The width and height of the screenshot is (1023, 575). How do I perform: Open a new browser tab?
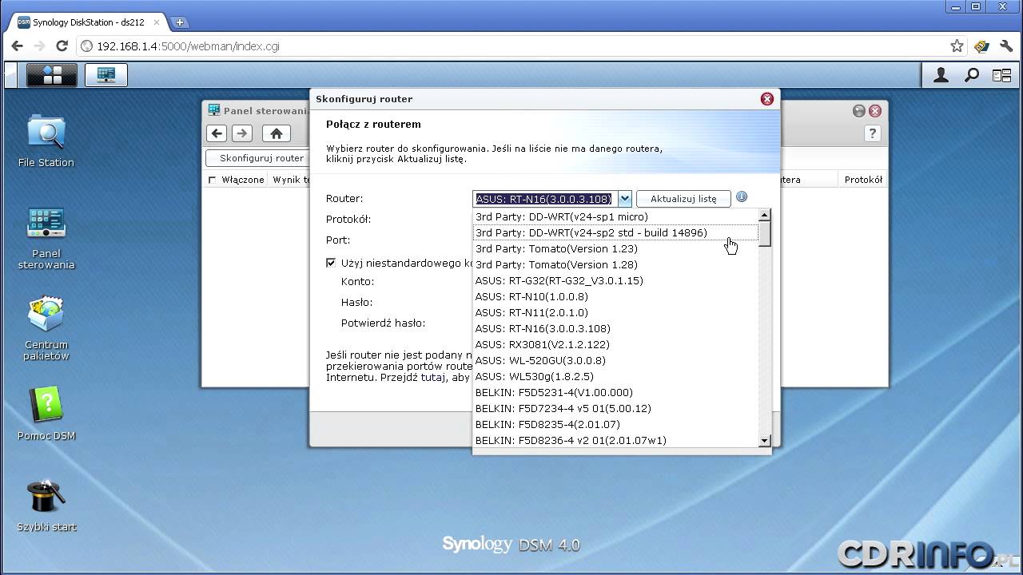click(180, 22)
